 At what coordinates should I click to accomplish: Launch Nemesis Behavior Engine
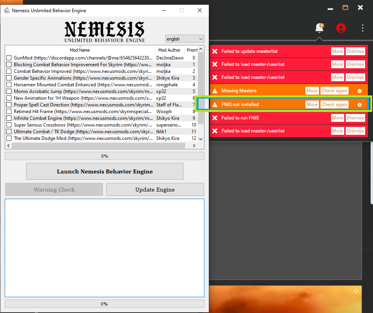105,171
